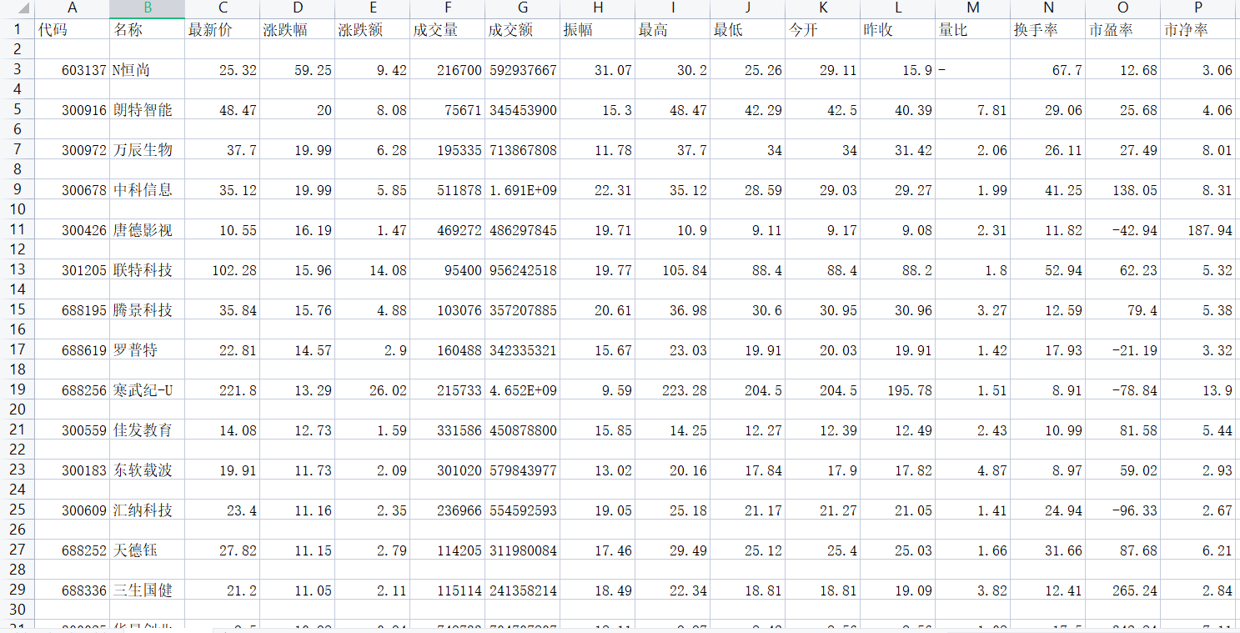1240x633 pixels.
Task: Select the 唐德影视 cell
Action: tap(148, 229)
